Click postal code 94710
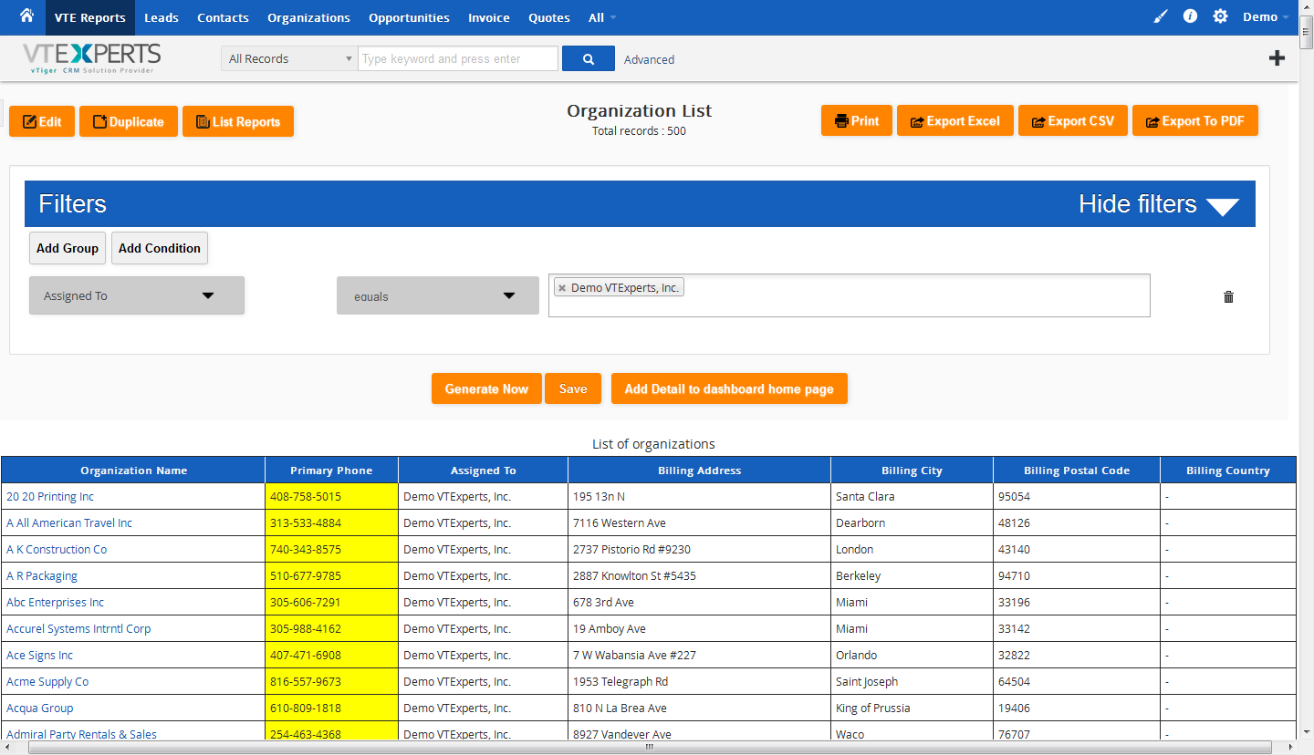 pyautogui.click(x=1014, y=576)
